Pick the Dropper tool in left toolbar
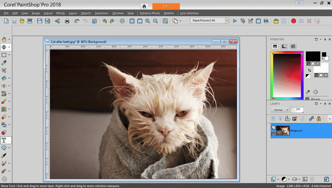Image resolution: width=332 pixels, height=188 pixels. [4, 63]
